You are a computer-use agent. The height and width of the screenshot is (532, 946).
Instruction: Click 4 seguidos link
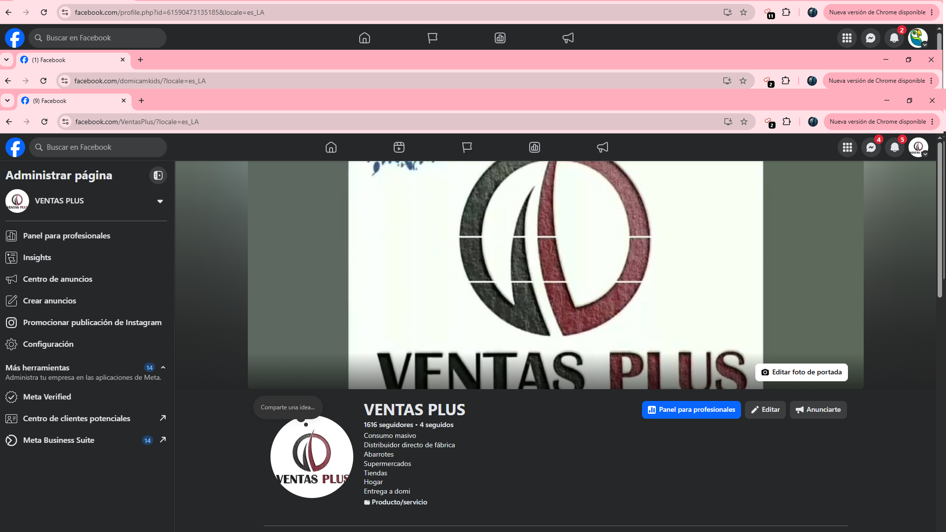(x=437, y=425)
